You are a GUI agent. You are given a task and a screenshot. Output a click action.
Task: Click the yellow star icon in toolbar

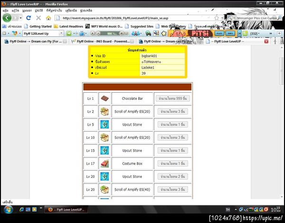(x=164, y=33)
